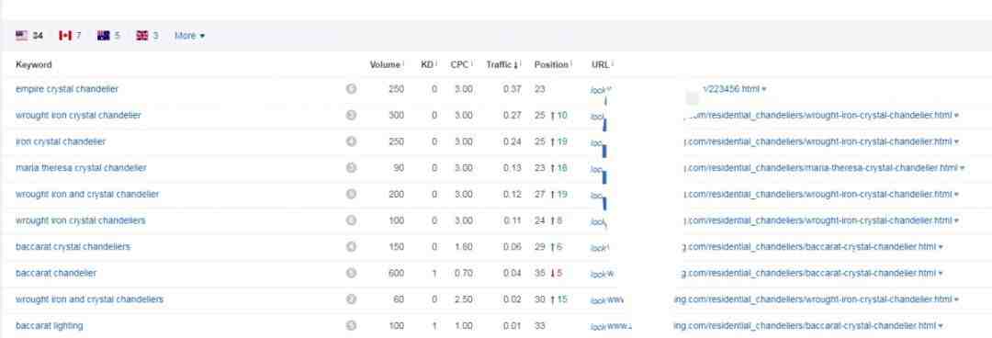The height and width of the screenshot is (338, 992).
Task: Click the traffic value 0.24
Action: point(512,141)
